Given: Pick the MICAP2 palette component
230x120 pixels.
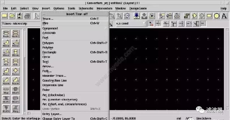Looking at the screenshot, I should 6,99.
